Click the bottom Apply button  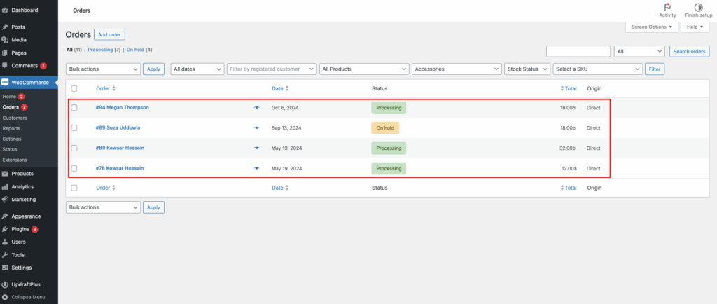(153, 207)
